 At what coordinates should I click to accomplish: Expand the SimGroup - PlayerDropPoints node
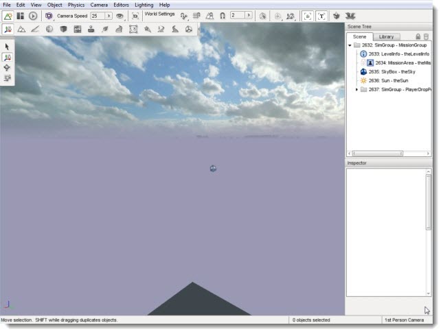coord(356,89)
